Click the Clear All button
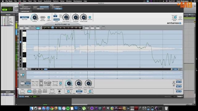This screenshot has width=198, height=111. [x=21, y=28]
